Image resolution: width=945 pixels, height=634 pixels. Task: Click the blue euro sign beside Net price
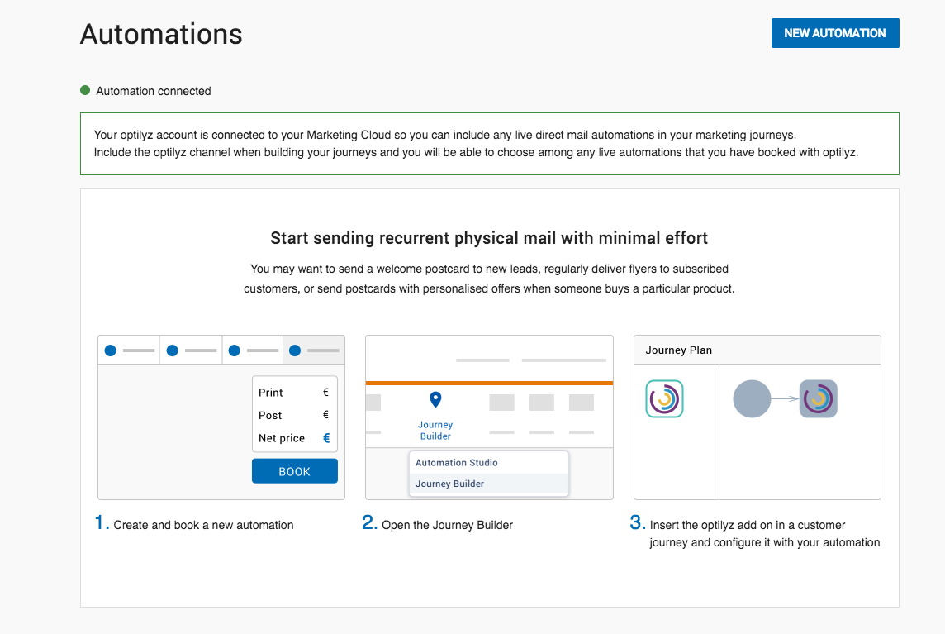(x=326, y=438)
